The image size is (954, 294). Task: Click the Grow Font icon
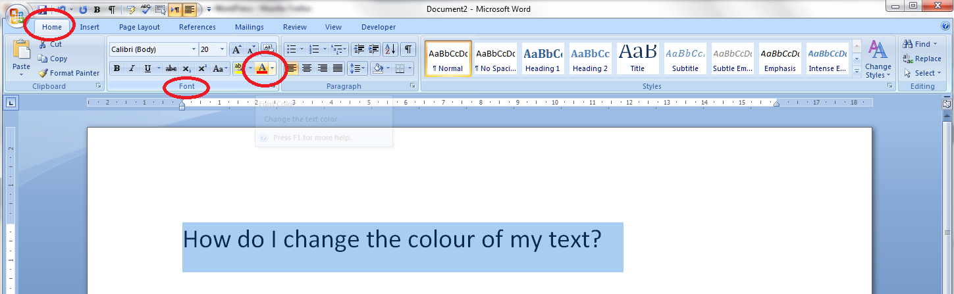tap(235, 49)
